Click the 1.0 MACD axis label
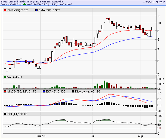166x139 pixels. click(159, 93)
